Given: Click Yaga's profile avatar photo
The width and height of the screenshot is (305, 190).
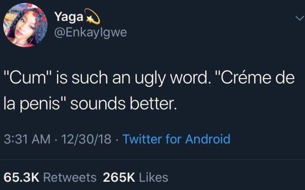Looking at the screenshot, I should pyautogui.click(x=25, y=26).
